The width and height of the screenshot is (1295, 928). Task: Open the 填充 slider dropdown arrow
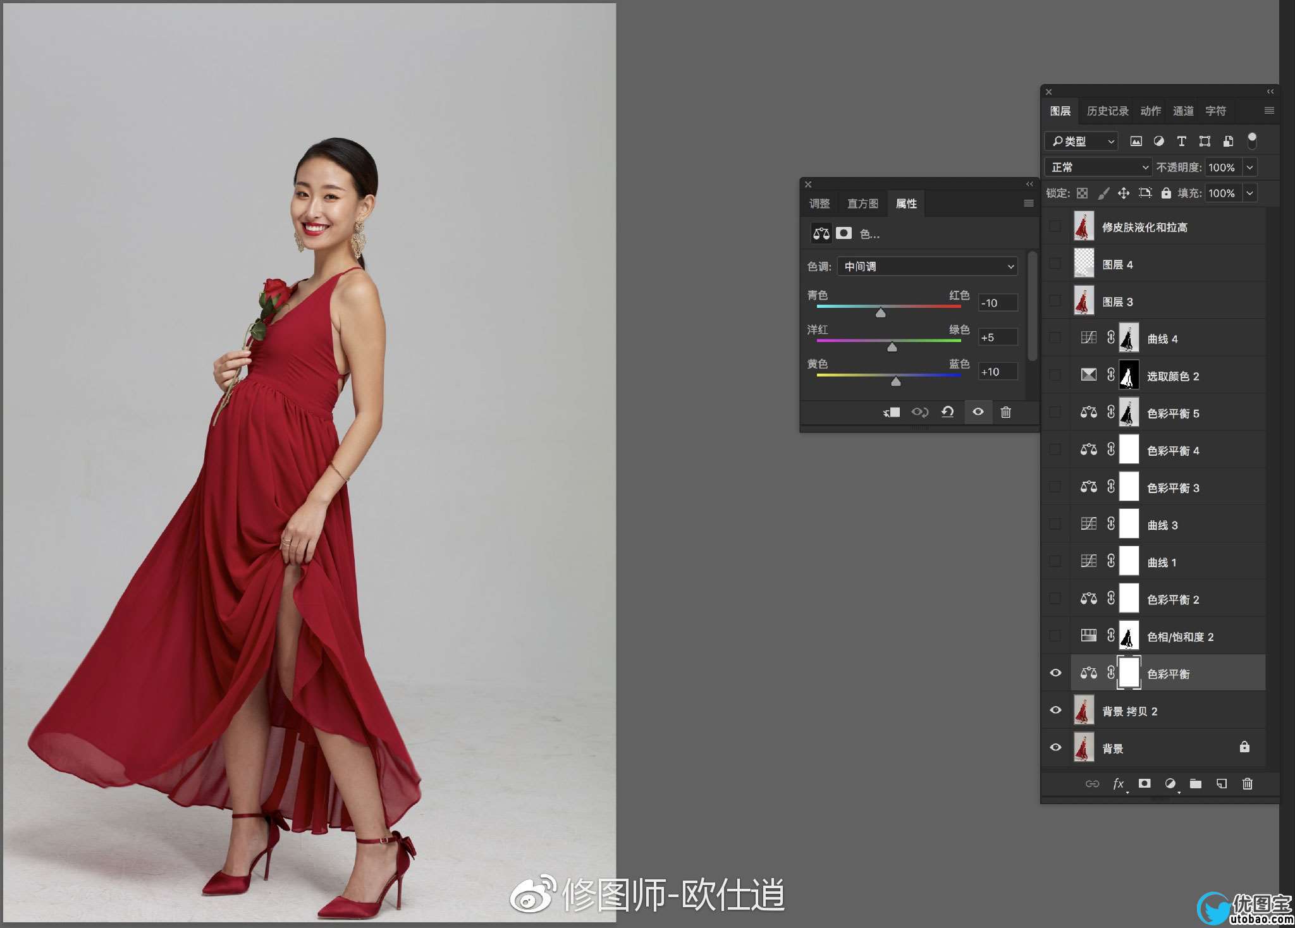point(1250,193)
